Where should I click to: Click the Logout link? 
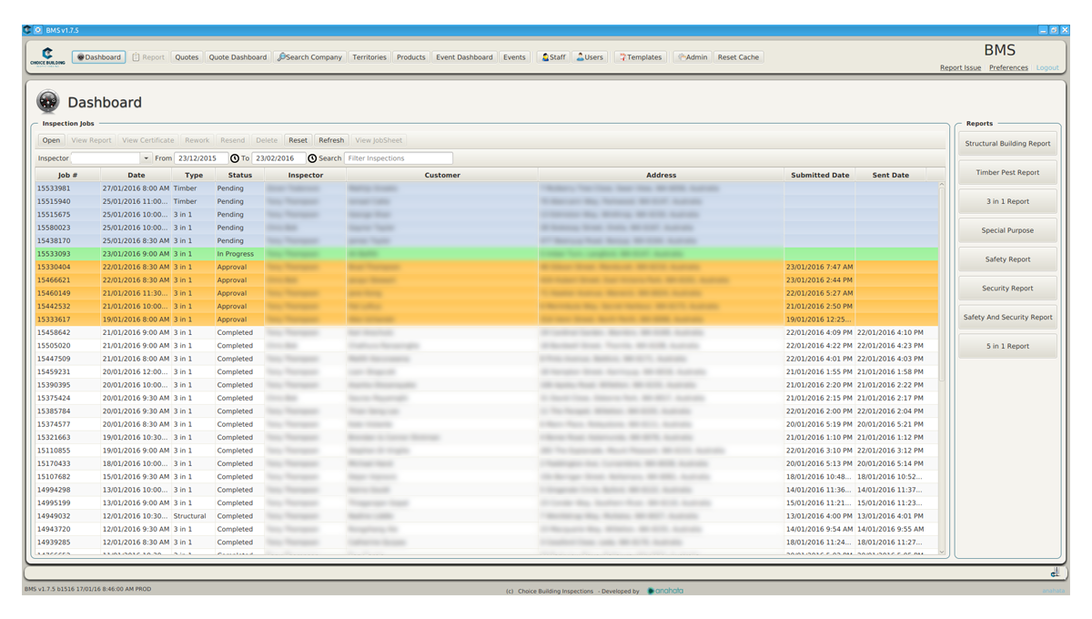[1047, 68]
